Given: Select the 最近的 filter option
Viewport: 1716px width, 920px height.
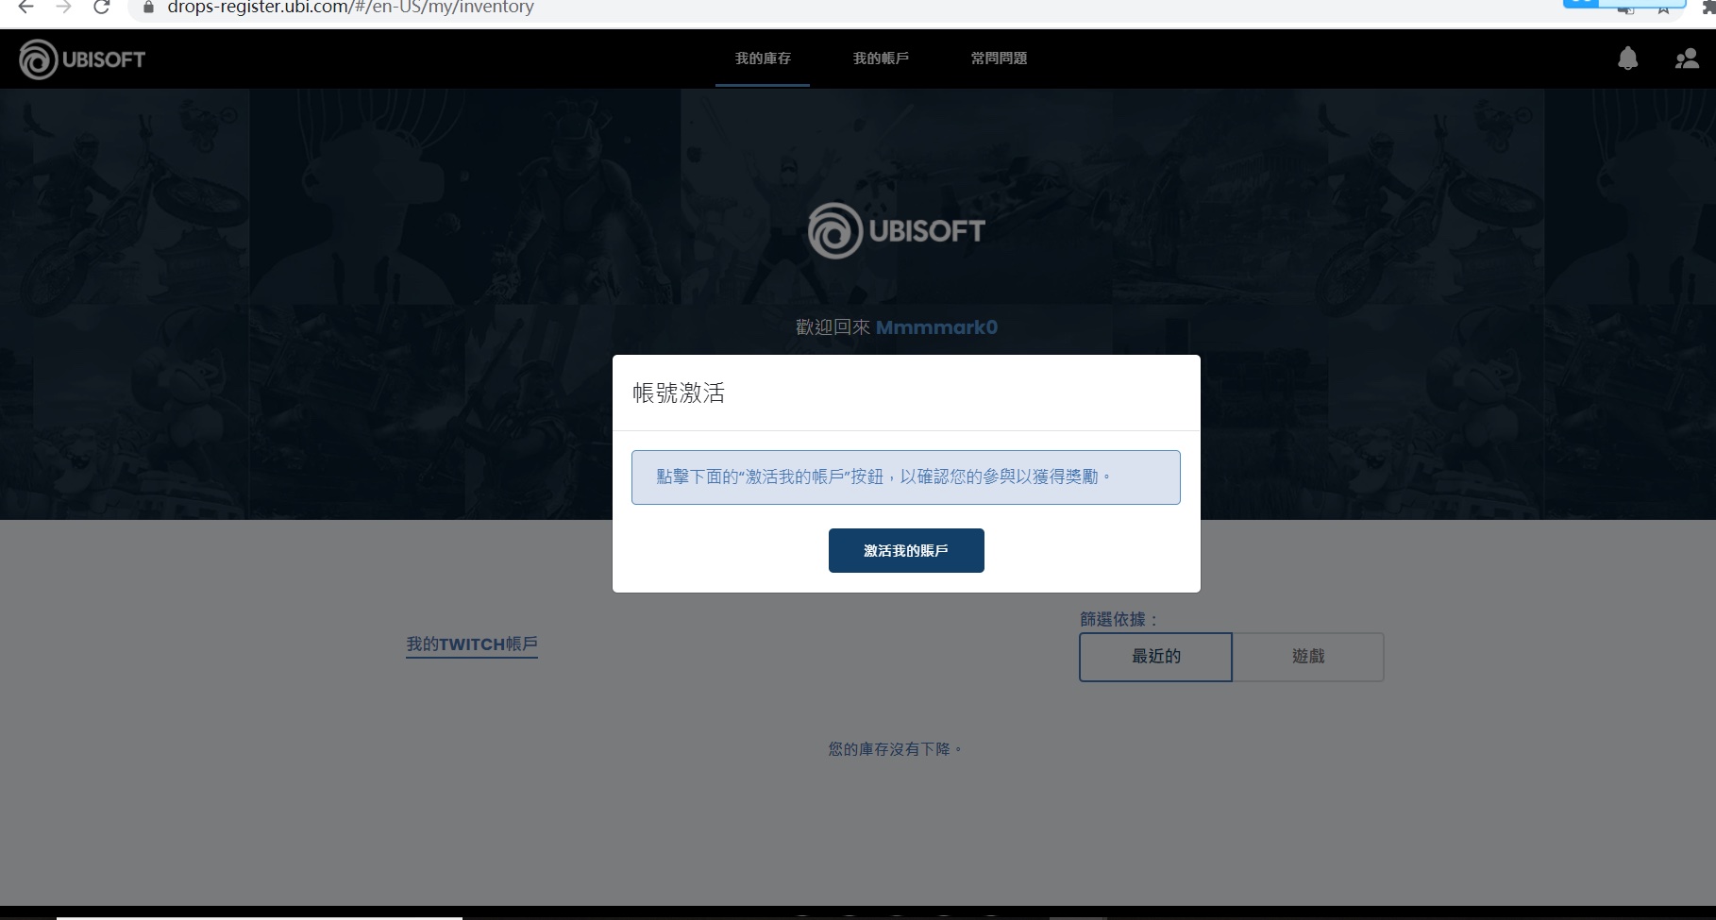Looking at the screenshot, I should [x=1155, y=657].
